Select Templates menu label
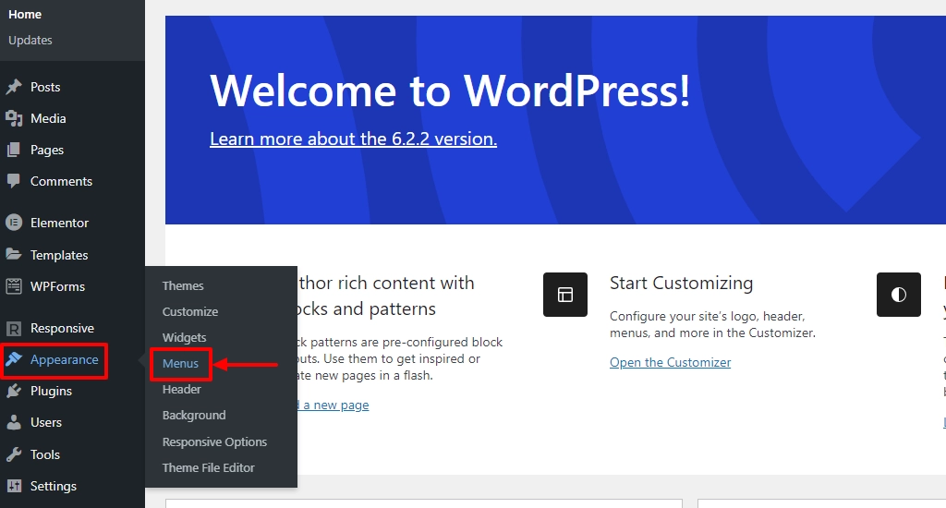Screen dimensions: 946x508 (x=59, y=255)
